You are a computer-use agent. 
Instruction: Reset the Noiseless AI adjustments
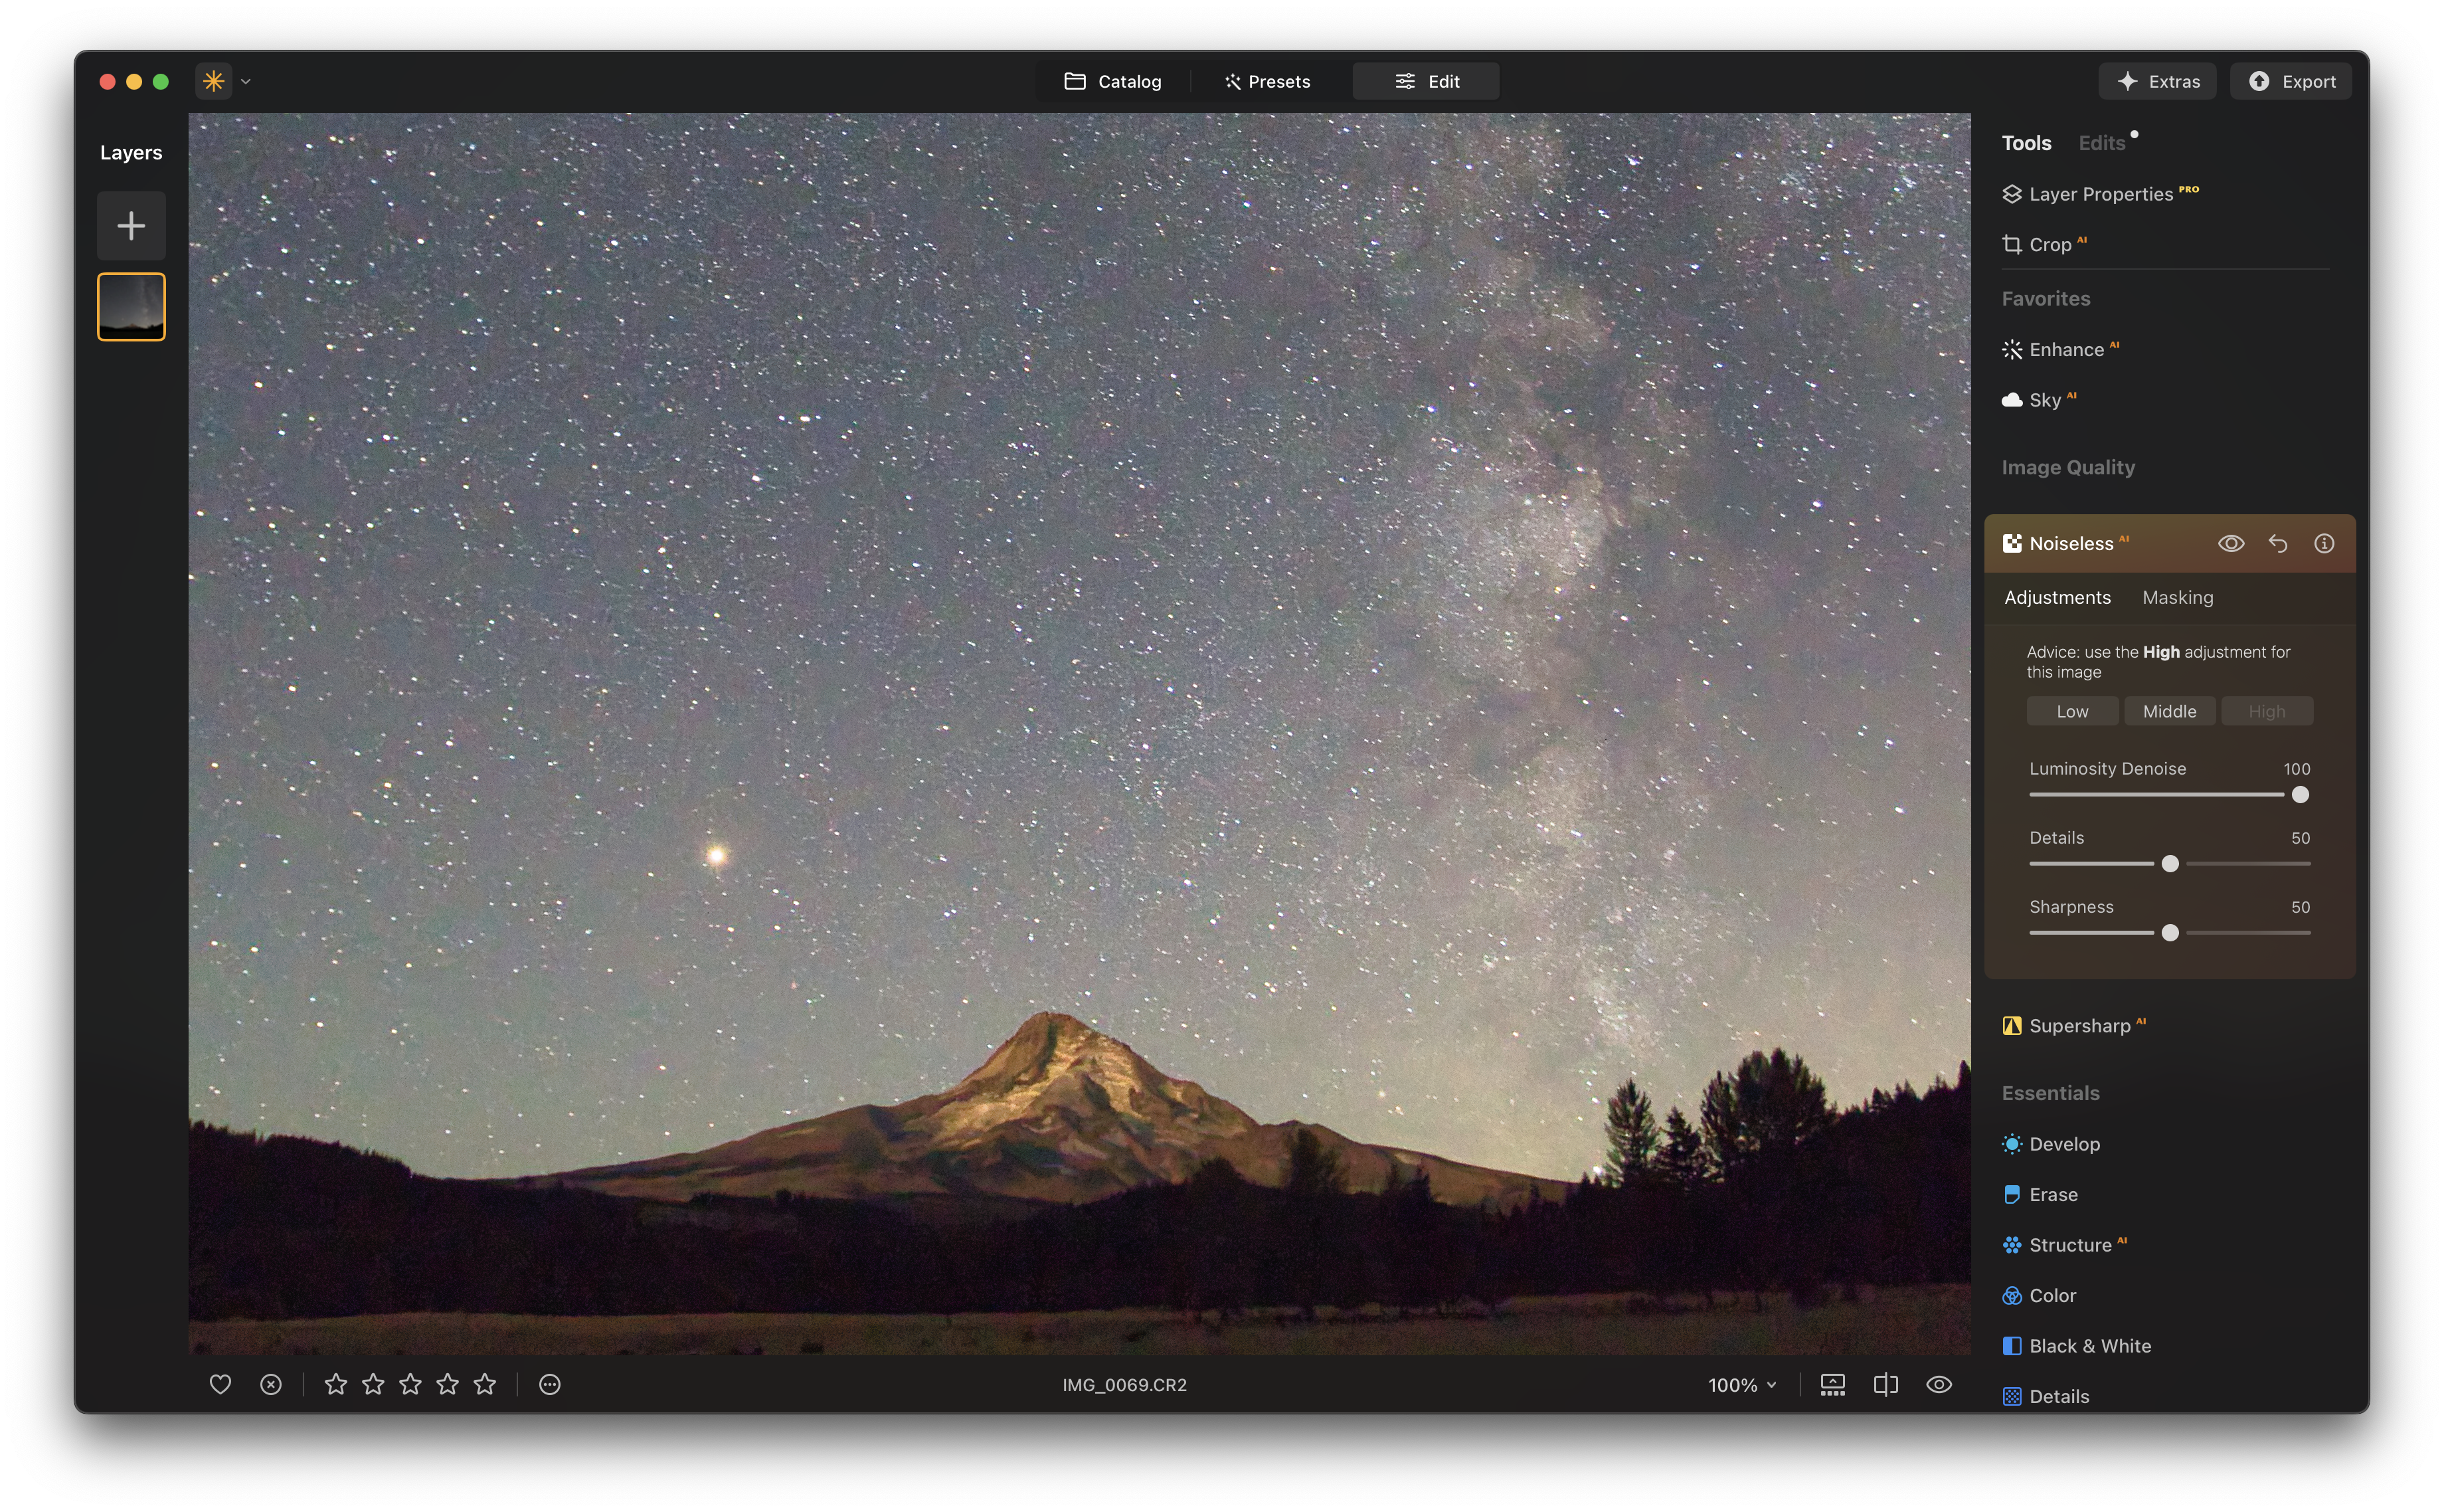point(2278,543)
